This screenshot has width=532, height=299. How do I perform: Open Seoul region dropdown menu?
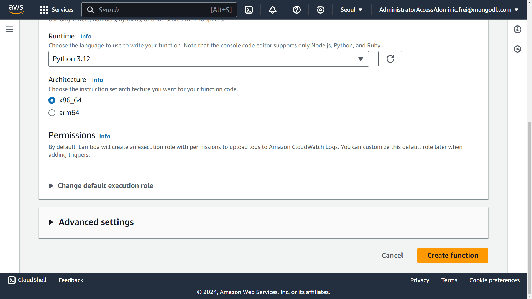tap(351, 10)
